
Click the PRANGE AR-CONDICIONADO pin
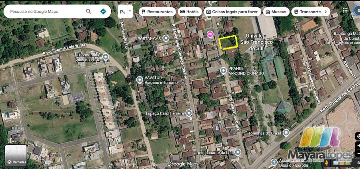tap(223, 70)
